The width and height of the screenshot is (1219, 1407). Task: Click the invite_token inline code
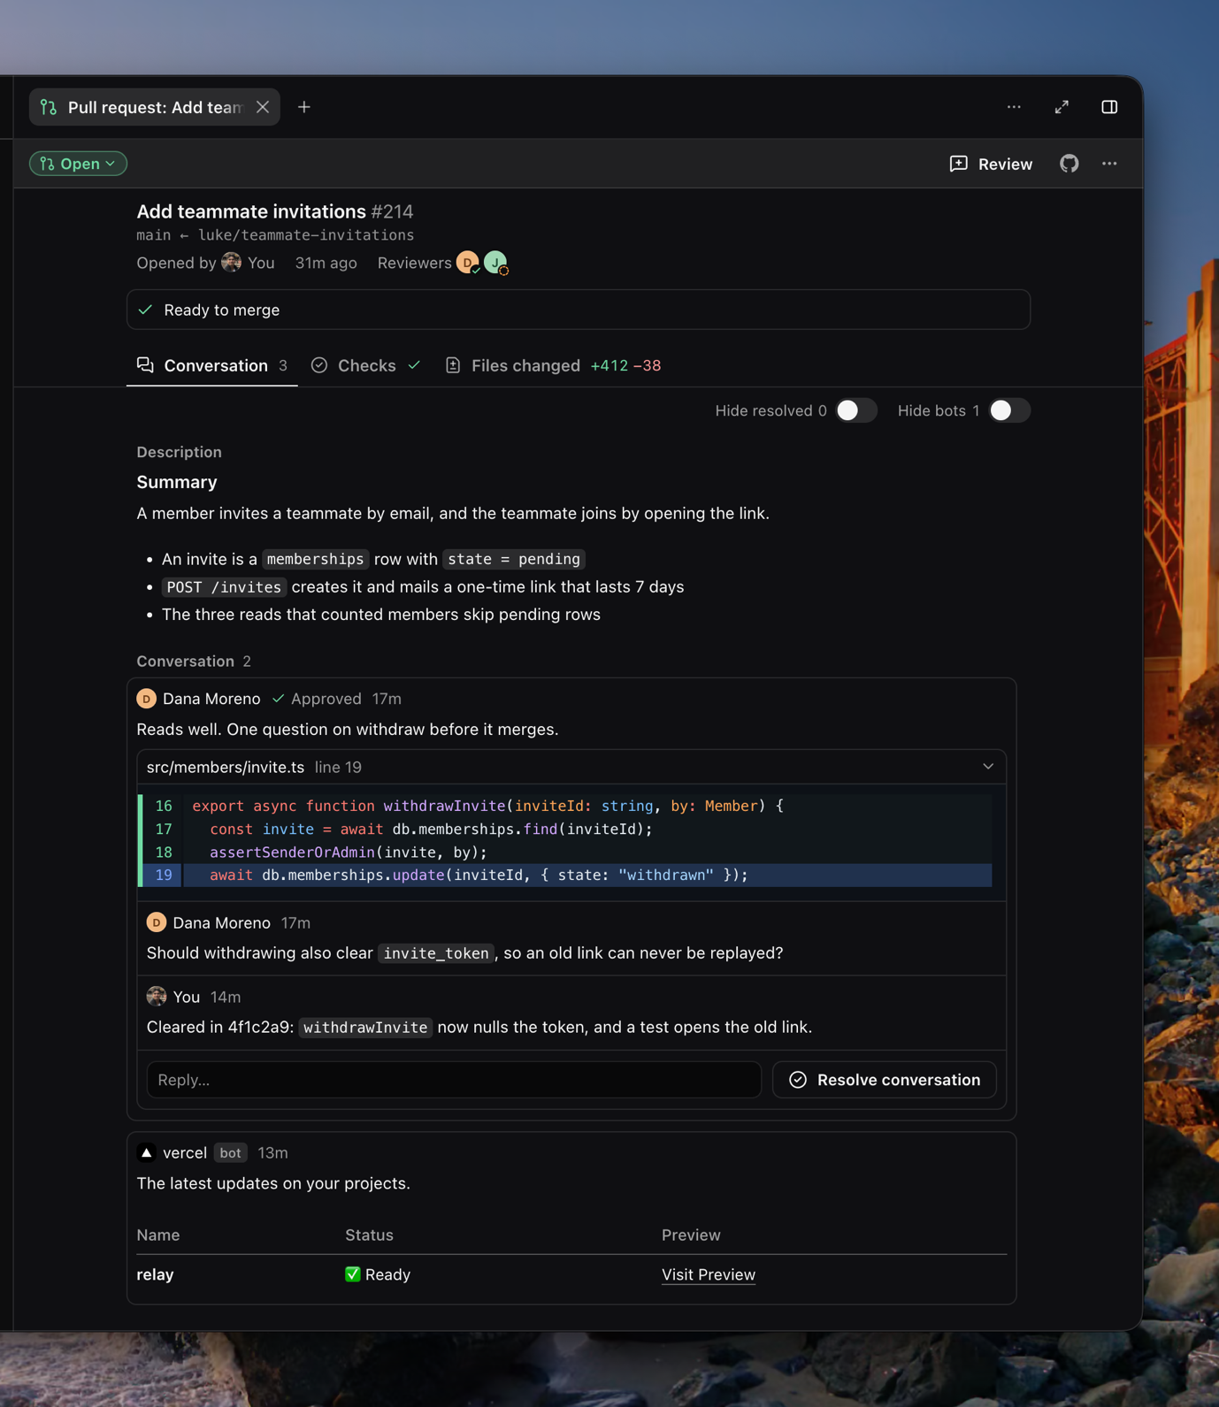(436, 953)
